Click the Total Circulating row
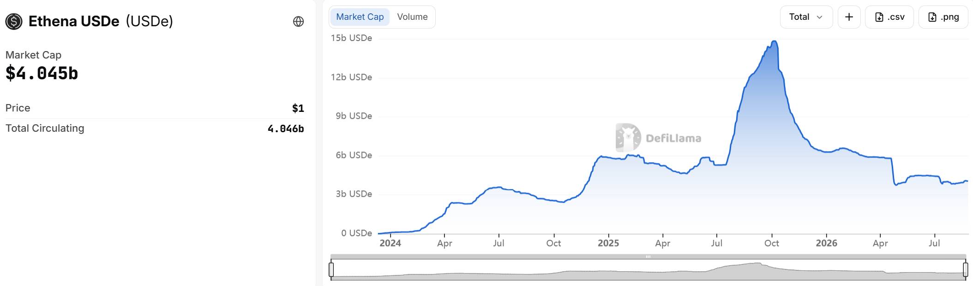 pyautogui.click(x=155, y=128)
